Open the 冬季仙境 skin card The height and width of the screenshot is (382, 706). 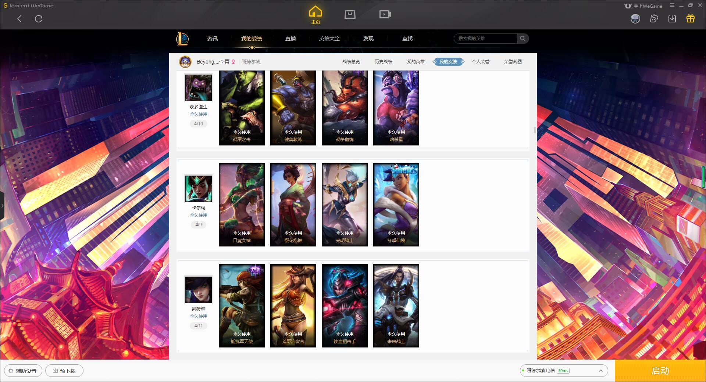[396, 205]
